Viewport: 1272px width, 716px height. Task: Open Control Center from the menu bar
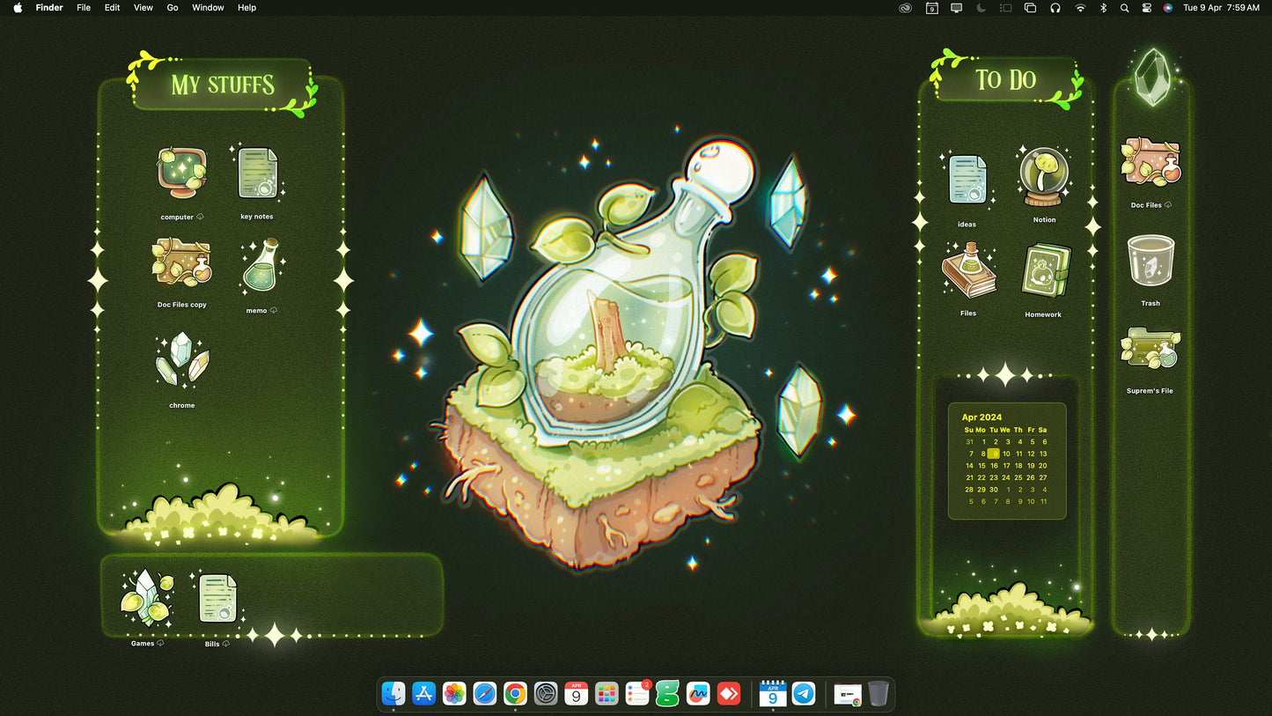pyautogui.click(x=1145, y=8)
